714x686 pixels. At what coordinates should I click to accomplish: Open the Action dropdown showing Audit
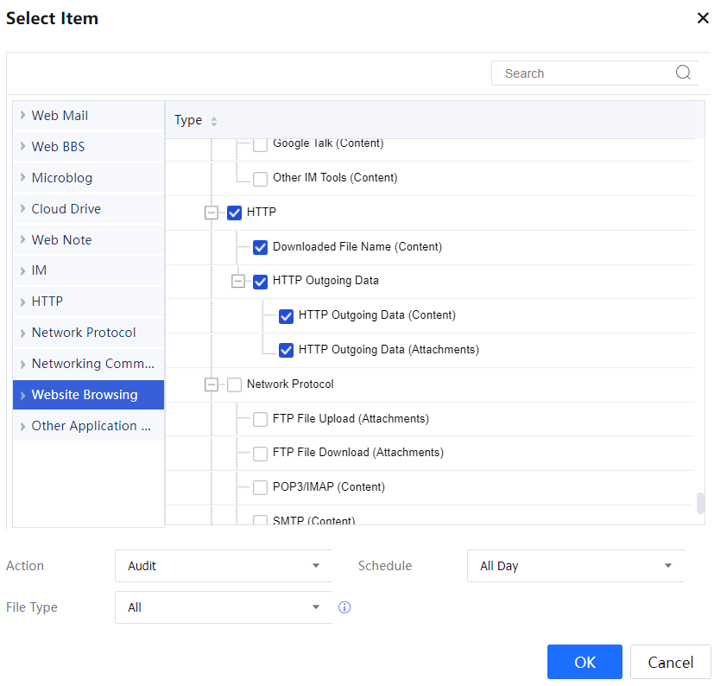tap(223, 566)
